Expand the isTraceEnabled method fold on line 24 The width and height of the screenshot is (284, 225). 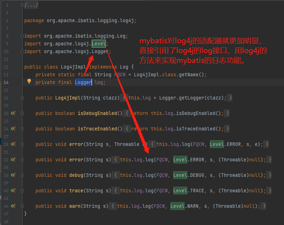[22, 129]
